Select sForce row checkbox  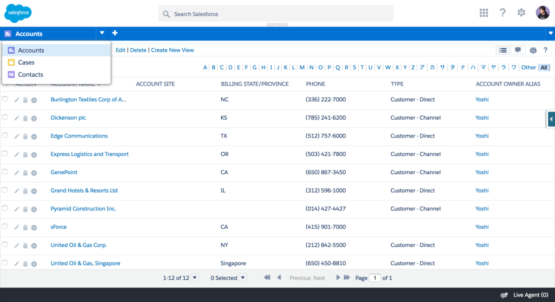tap(5, 226)
